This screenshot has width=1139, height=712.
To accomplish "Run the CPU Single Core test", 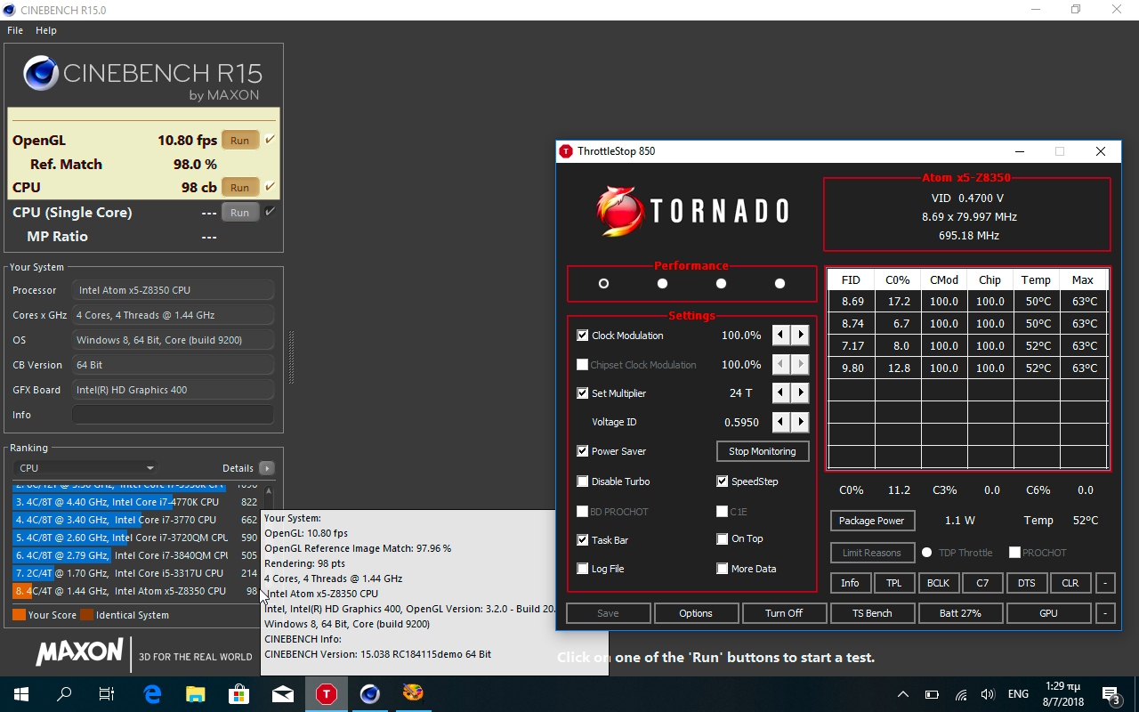I will click(x=239, y=213).
